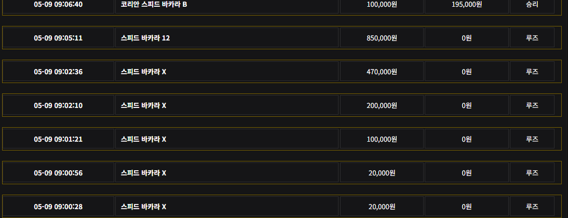
Task: Select the 05-09 09:00:56 timestamp
Action: click(x=58, y=173)
